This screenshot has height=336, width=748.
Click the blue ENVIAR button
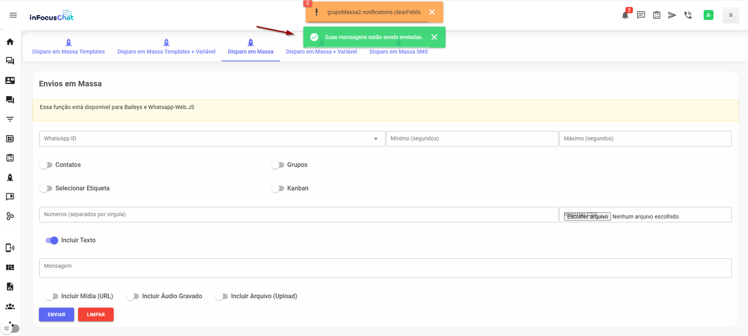click(56, 314)
